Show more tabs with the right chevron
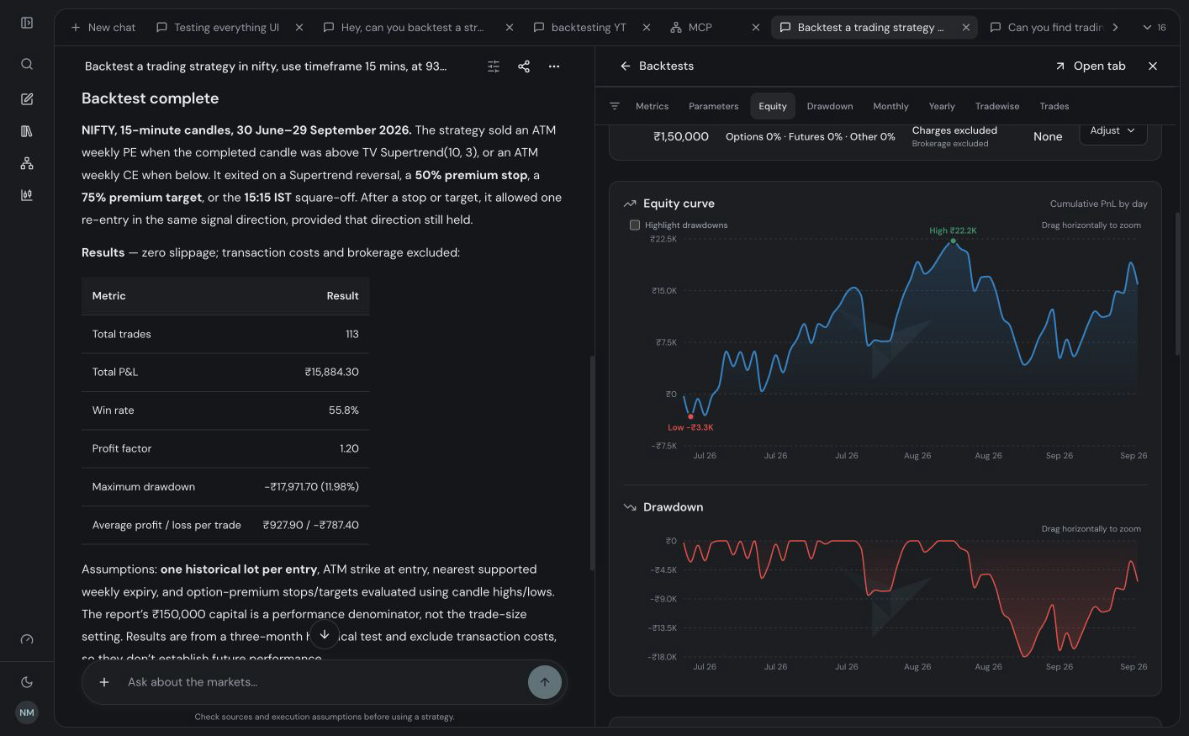Screen dimensions: 1189x736 (x=1115, y=28)
